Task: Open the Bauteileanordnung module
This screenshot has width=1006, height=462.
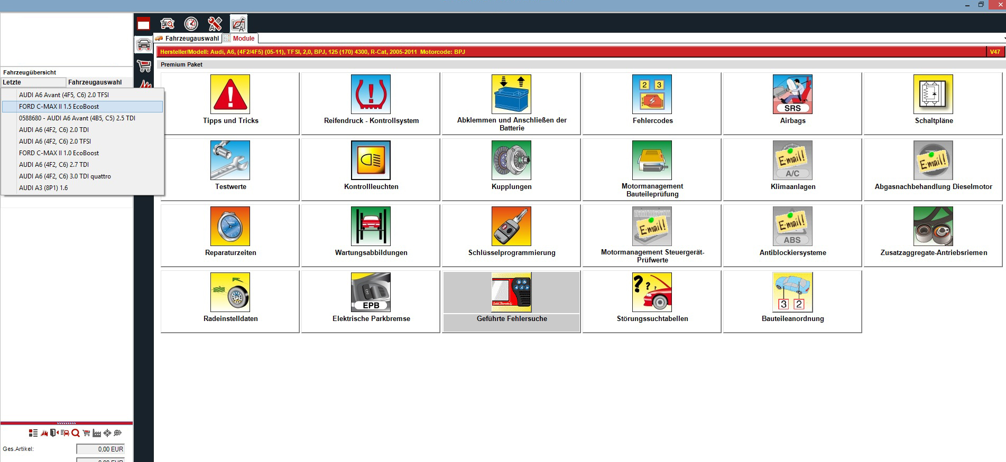Action: point(792,301)
